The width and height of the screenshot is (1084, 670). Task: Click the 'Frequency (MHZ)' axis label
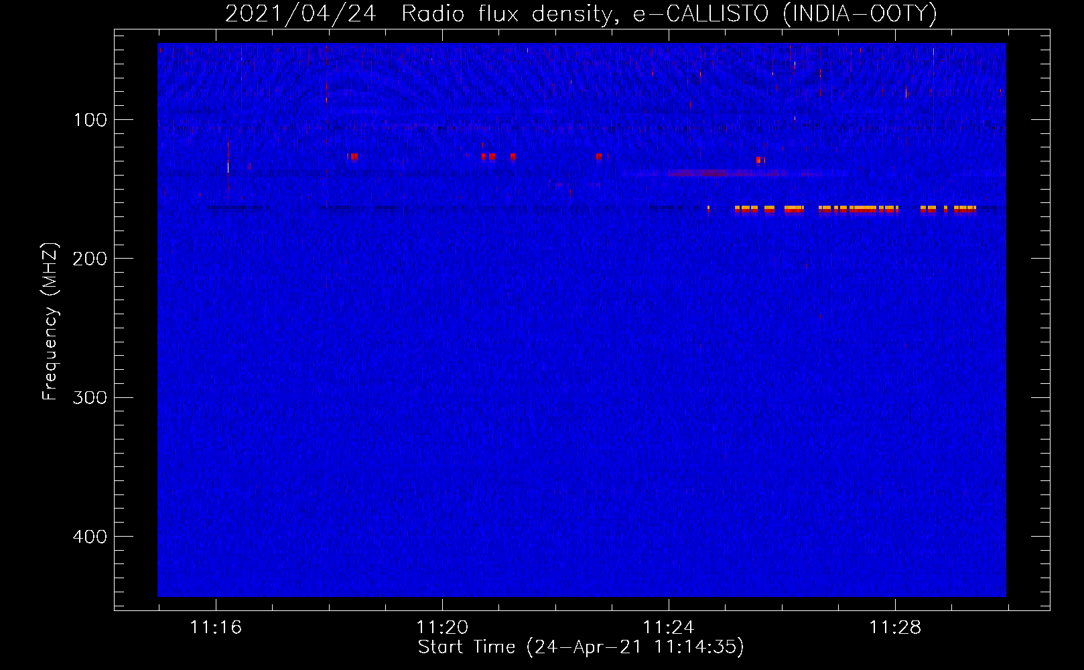pos(50,321)
